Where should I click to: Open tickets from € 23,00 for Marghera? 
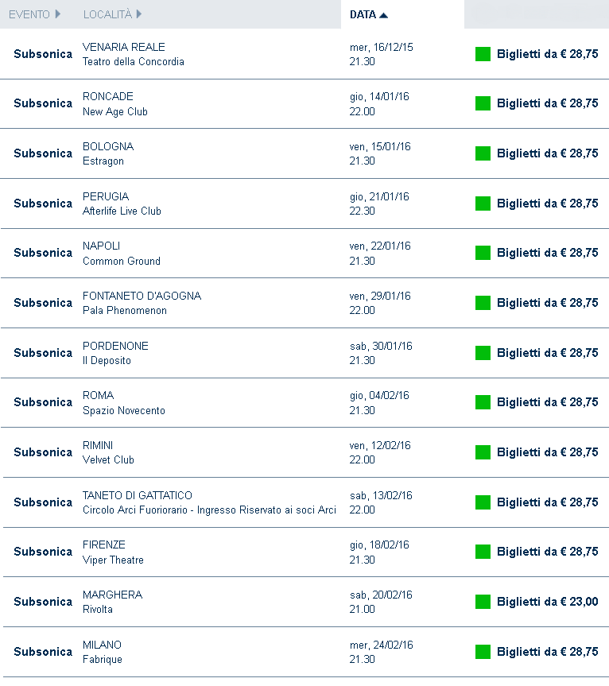pos(547,602)
